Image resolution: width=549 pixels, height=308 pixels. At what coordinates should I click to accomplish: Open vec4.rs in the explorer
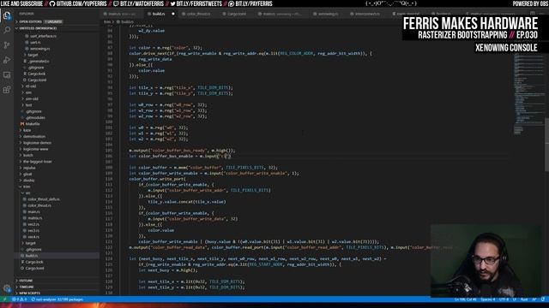33,237
